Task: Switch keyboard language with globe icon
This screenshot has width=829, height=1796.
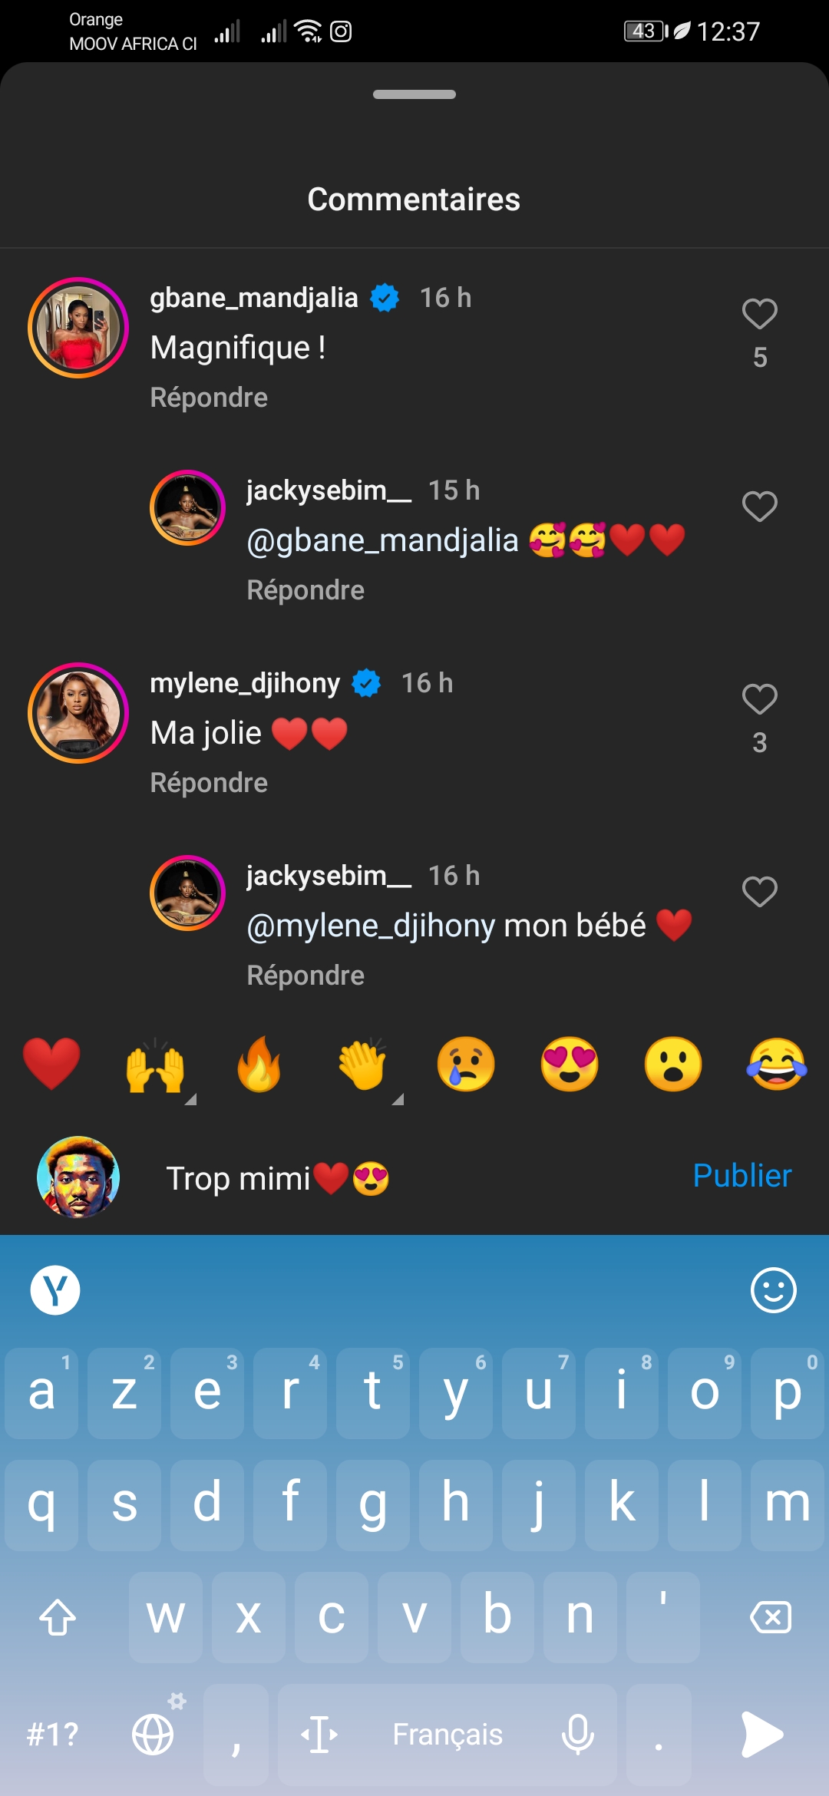Action: click(x=153, y=1734)
